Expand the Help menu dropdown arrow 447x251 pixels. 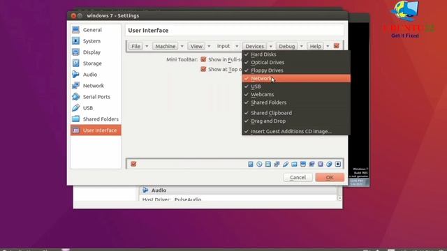coord(328,46)
